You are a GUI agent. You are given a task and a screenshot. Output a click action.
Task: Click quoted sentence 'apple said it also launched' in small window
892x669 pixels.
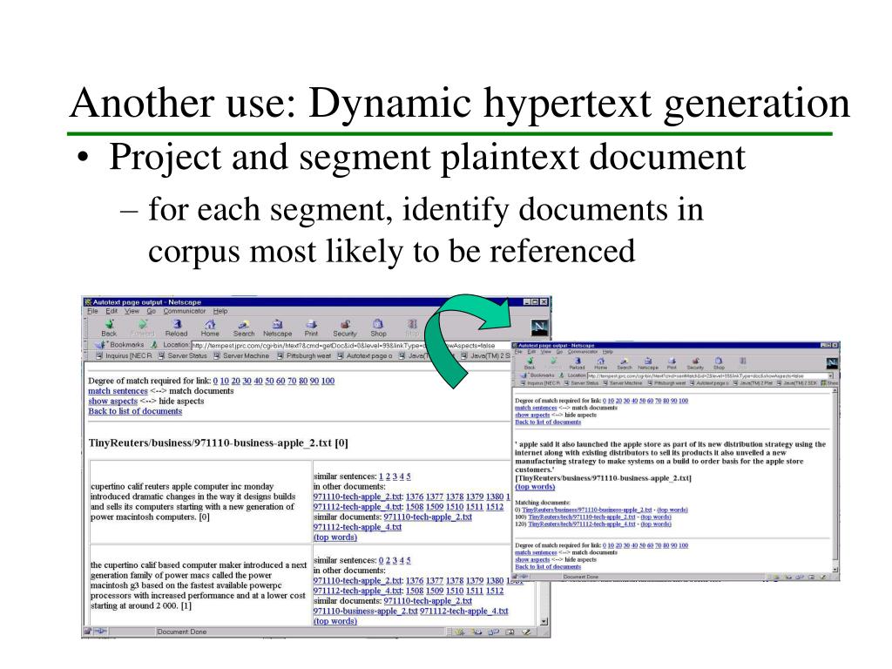pyautogui.click(x=670, y=456)
